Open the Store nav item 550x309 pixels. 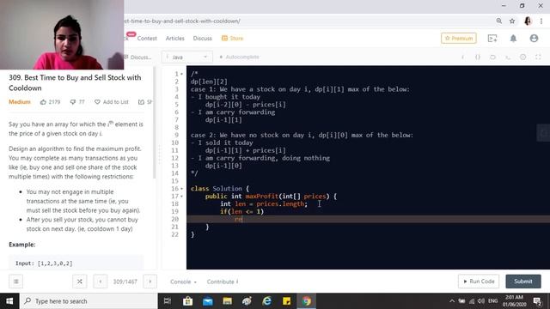point(233,38)
